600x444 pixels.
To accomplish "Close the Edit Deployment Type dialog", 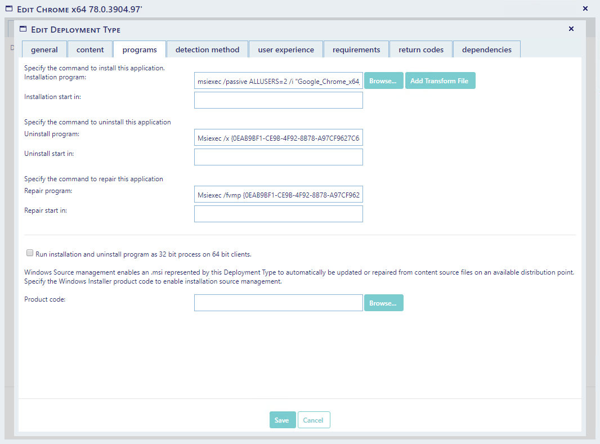I will tap(571, 29).
